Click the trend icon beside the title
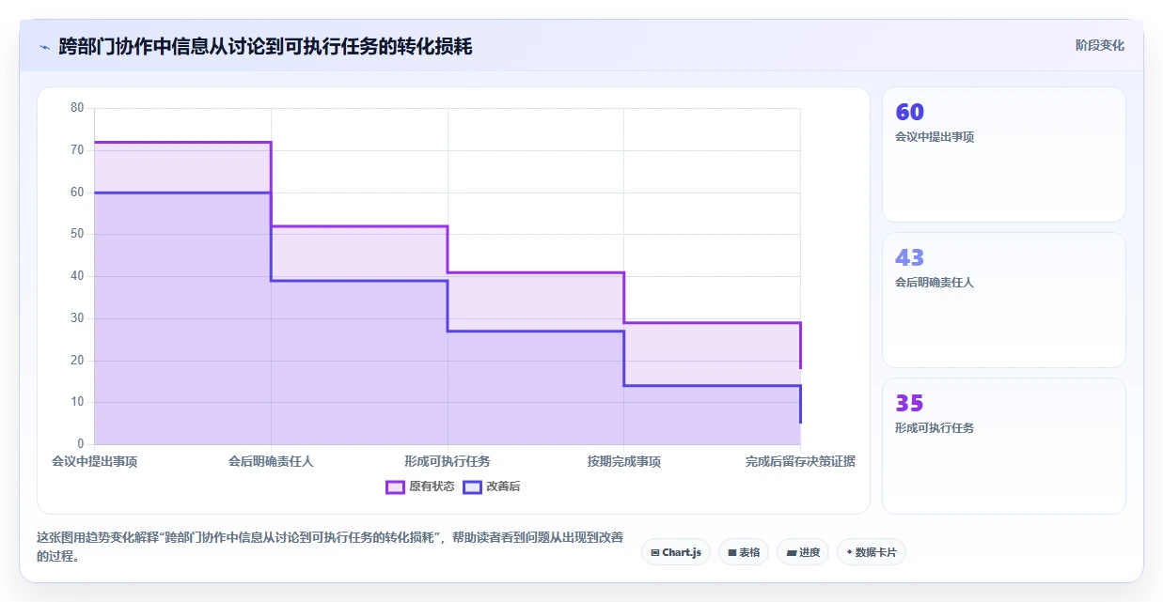Viewport: 1163px width, 602px height. point(44,46)
